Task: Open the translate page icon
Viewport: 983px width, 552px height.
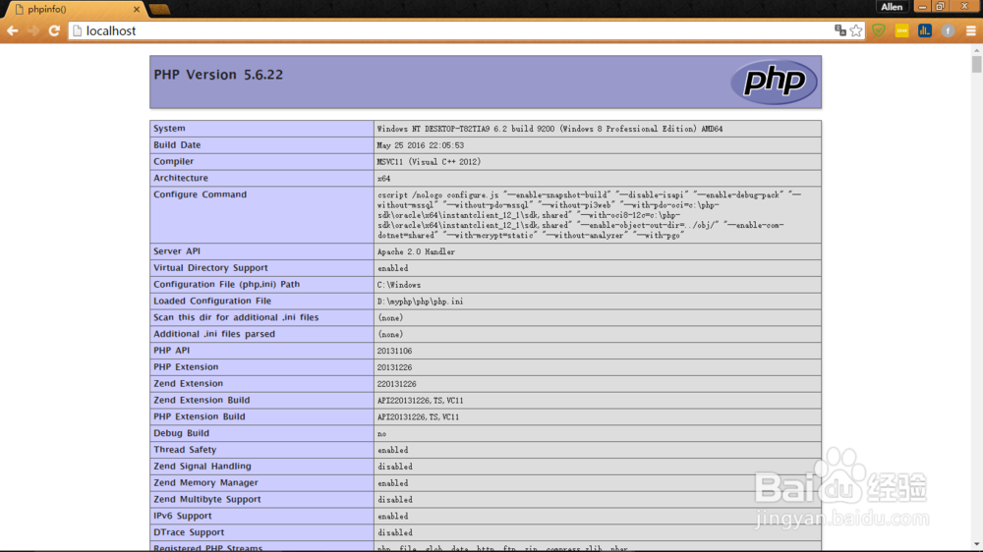Action: [x=840, y=30]
